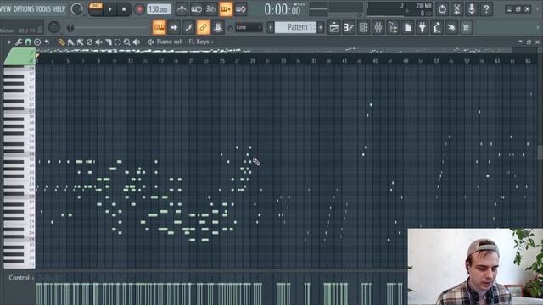
Task: Toggle the metronome
Action: (x=182, y=9)
